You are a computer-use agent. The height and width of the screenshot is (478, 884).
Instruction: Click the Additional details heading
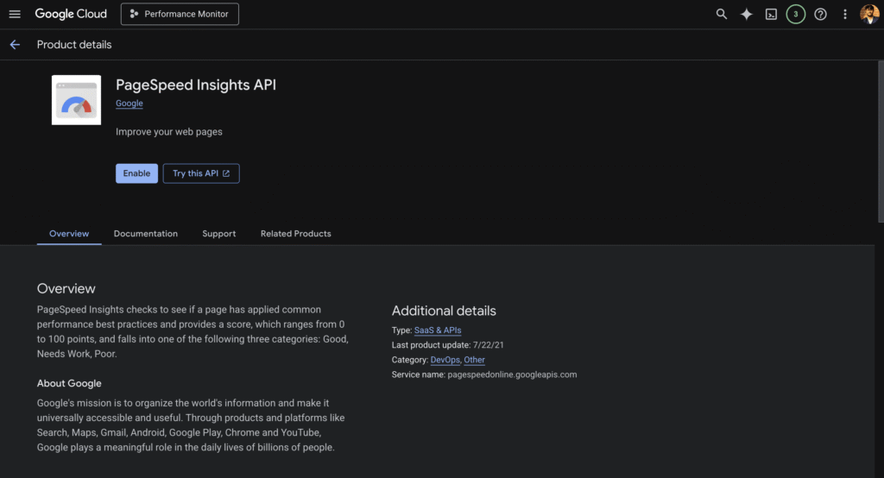(444, 311)
